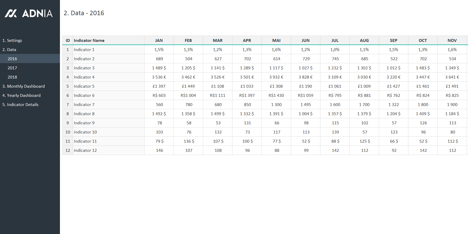Click the ID column header
The width and height of the screenshot is (468, 234).
tap(68, 40)
